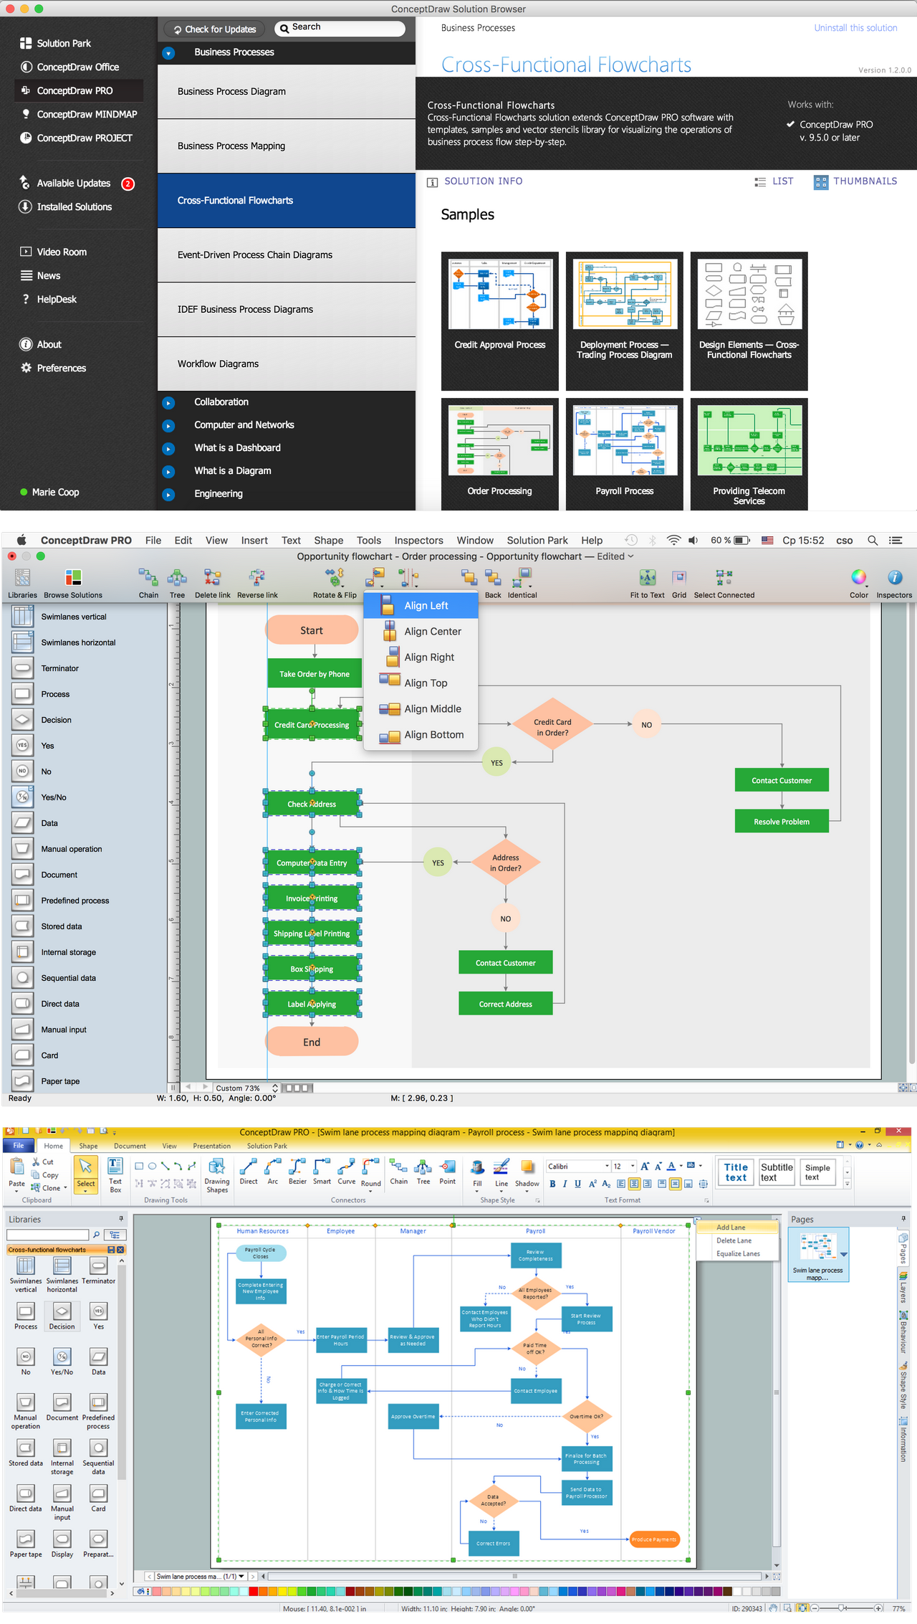Expand the Computer and Networks category
Screen dimensions: 917x1624
coord(168,426)
